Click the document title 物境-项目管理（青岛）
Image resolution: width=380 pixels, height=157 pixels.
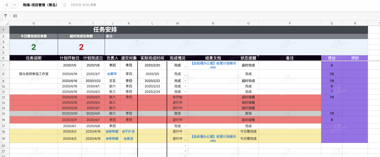[40, 5]
